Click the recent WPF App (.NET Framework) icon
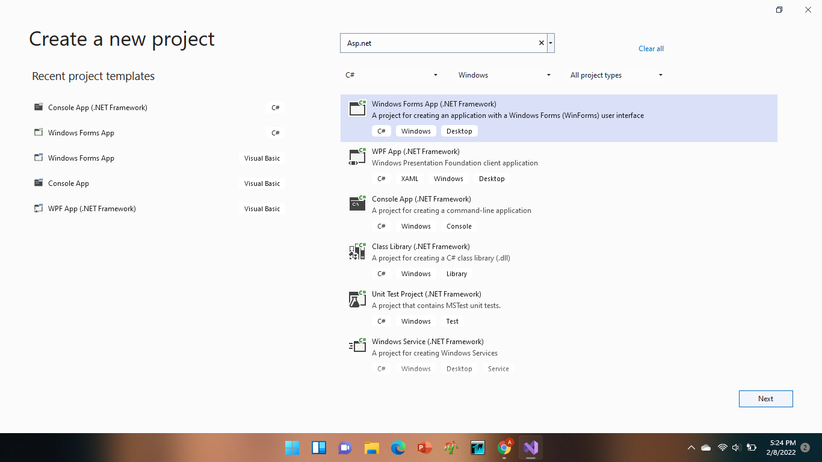 pyautogui.click(x=39, y=208)
